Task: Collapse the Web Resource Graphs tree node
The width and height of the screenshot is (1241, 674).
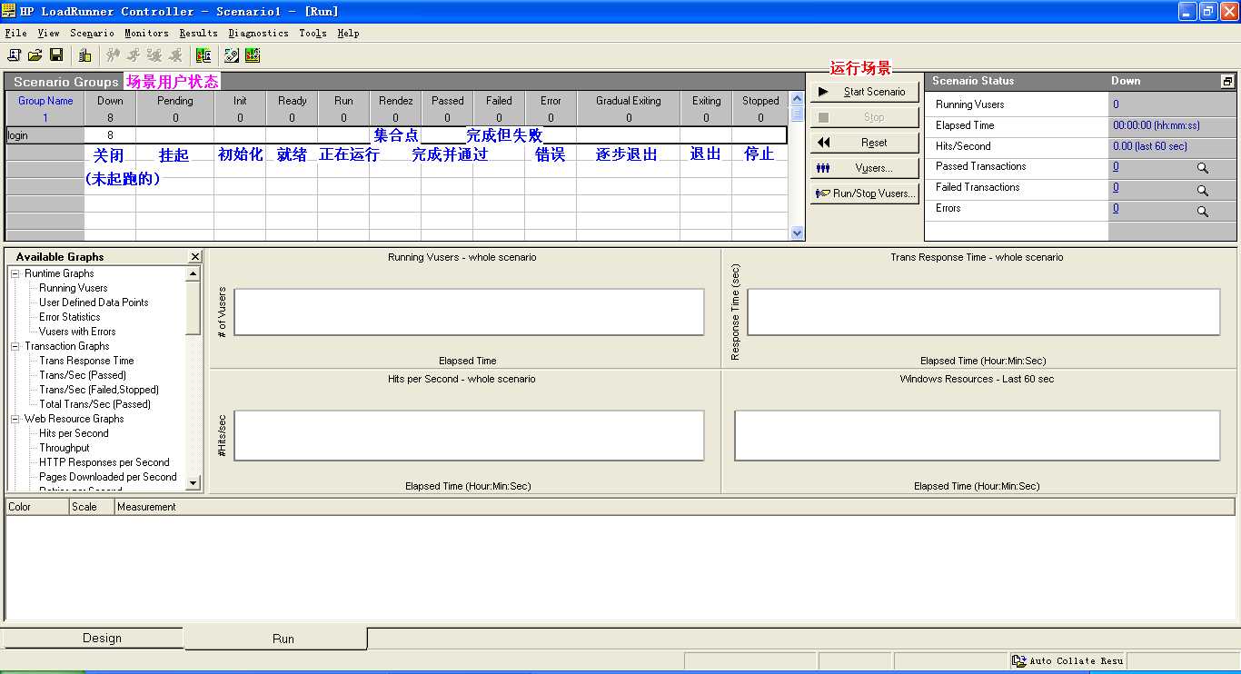Action: (x=15, y=419)
